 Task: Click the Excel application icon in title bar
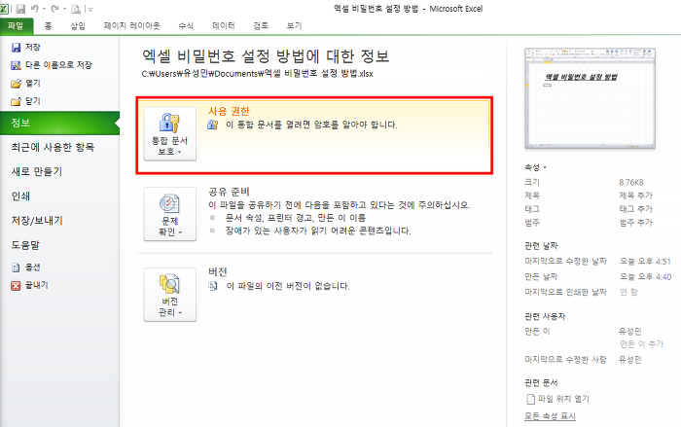tap(4, 8)
